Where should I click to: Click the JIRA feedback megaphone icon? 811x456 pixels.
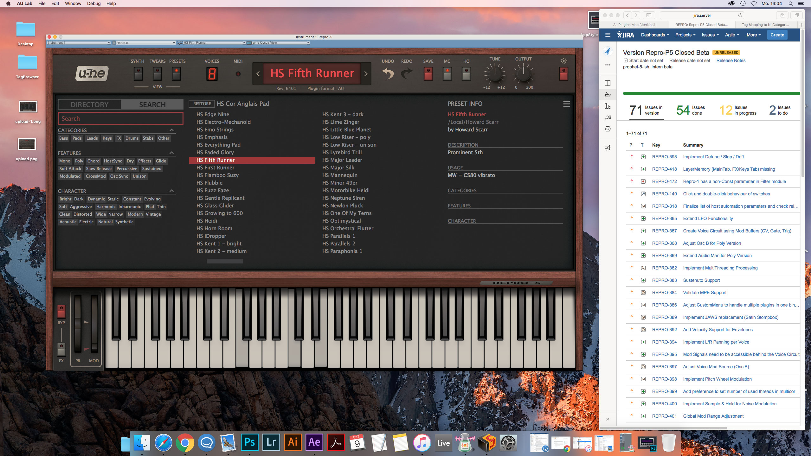tap(608, 148)
